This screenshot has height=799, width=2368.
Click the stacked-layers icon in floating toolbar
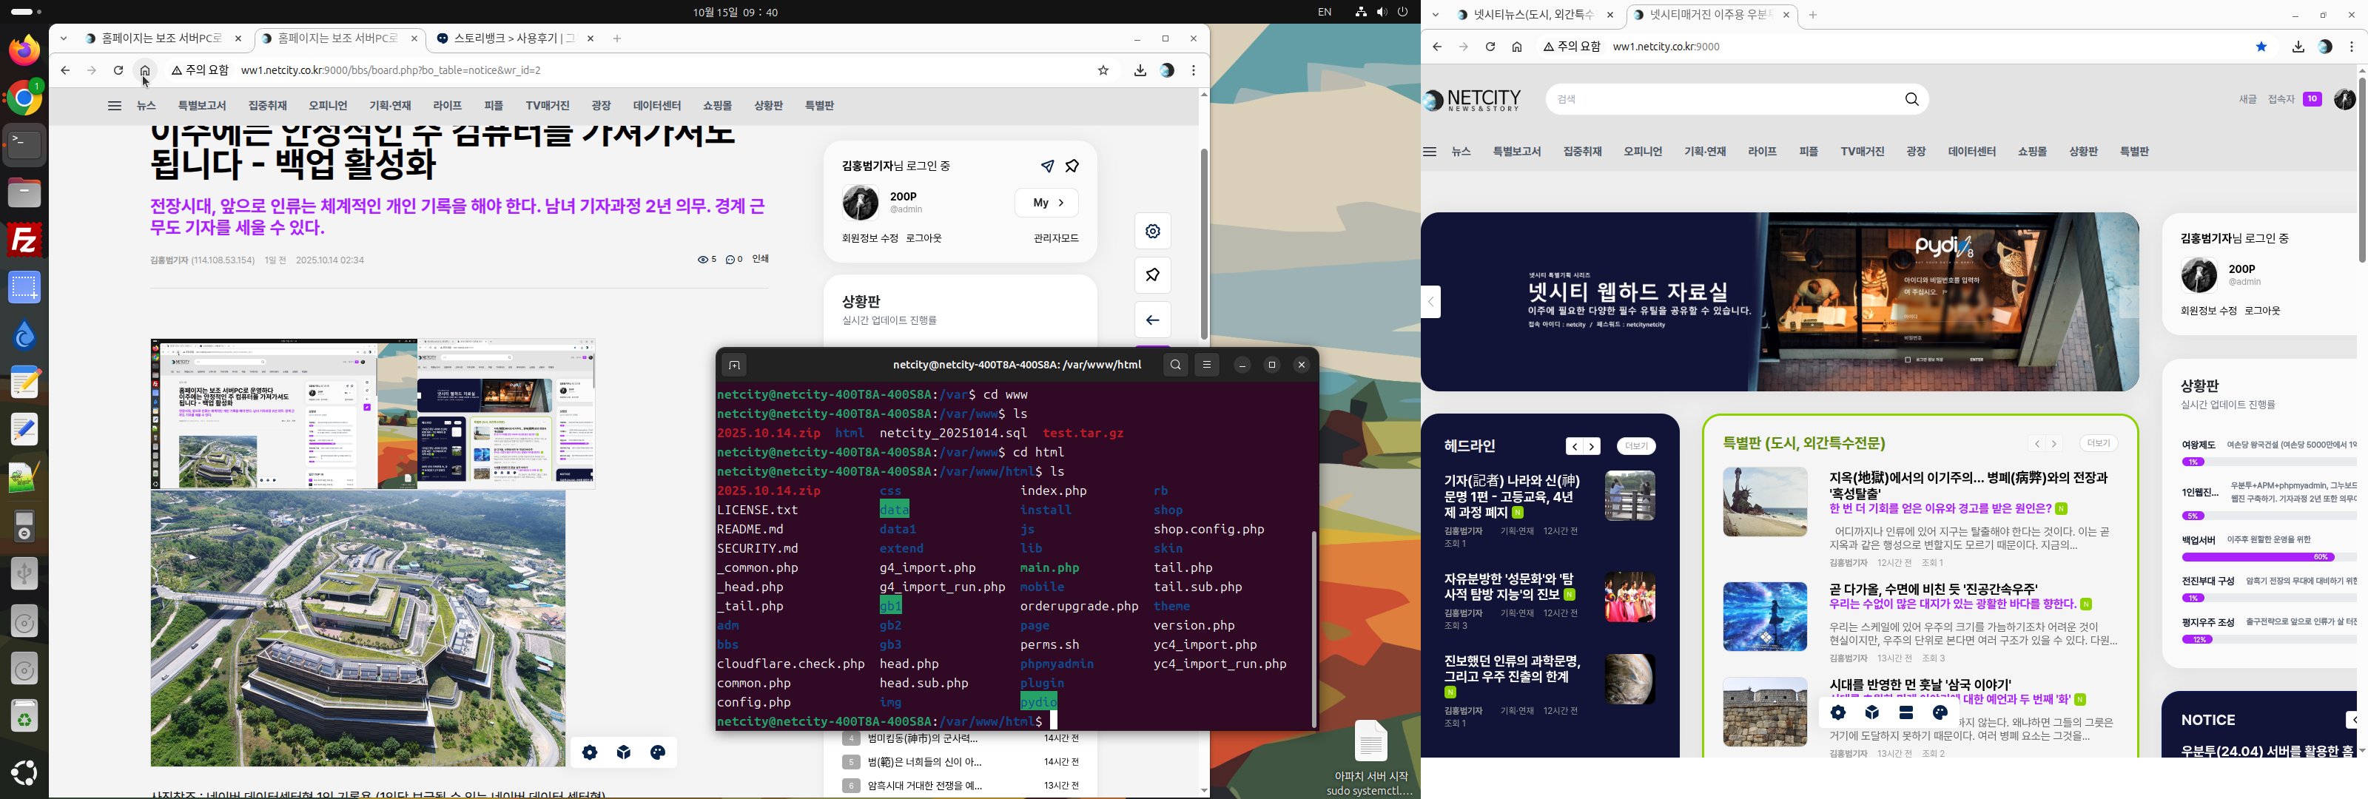(1905, 712)
